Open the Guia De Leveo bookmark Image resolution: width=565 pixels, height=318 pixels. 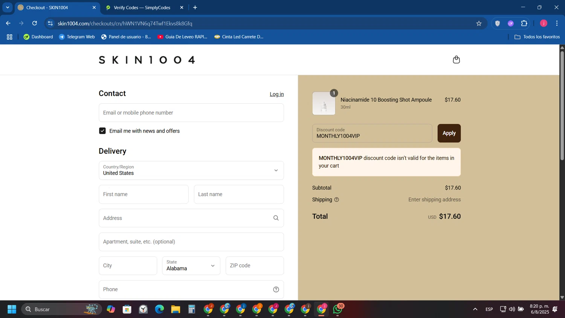[182, 37]
